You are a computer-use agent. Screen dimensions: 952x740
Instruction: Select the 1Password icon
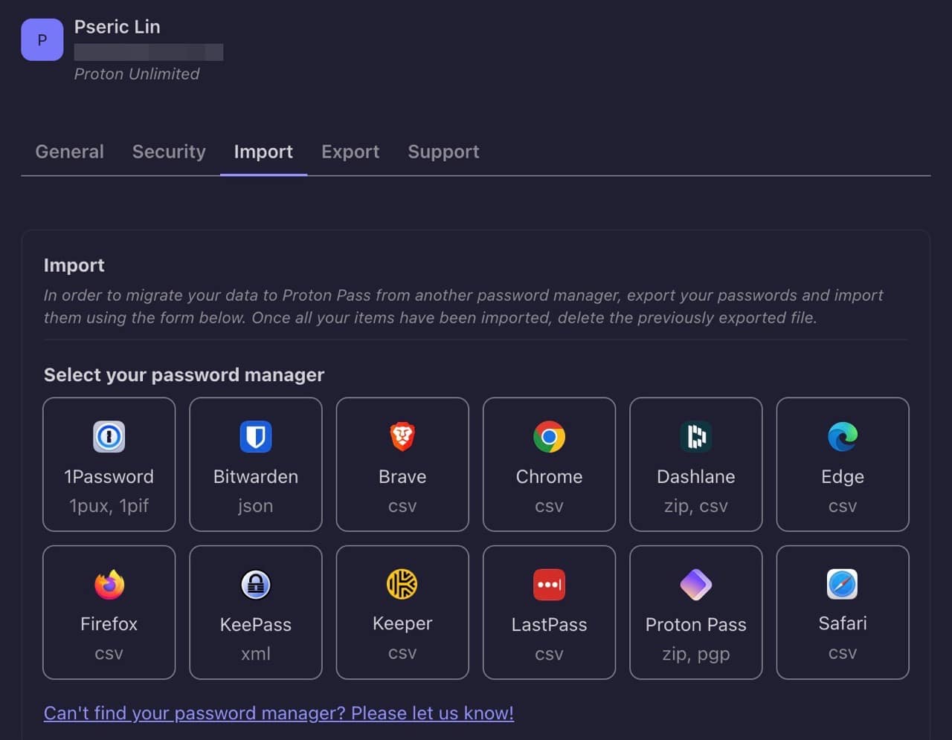pos(109,437)
